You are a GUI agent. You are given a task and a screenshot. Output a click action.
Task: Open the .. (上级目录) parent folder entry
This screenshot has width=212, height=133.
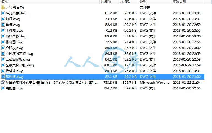click(15, 7)
